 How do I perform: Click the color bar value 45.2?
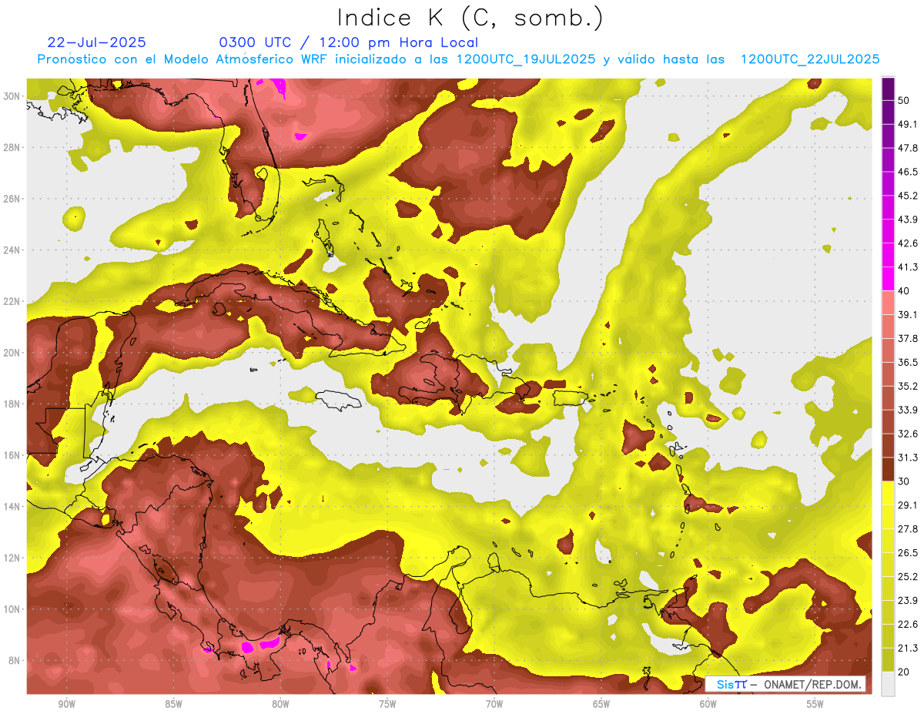point(907,196)
